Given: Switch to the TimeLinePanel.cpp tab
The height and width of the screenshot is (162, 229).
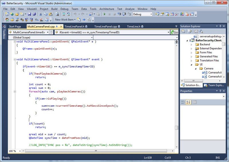Looking at the screenshot, I should point(105,27).
